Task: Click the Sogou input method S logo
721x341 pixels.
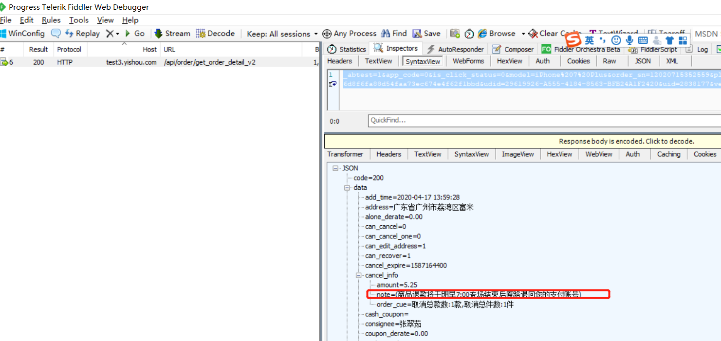Action: [x=574, y=40]
